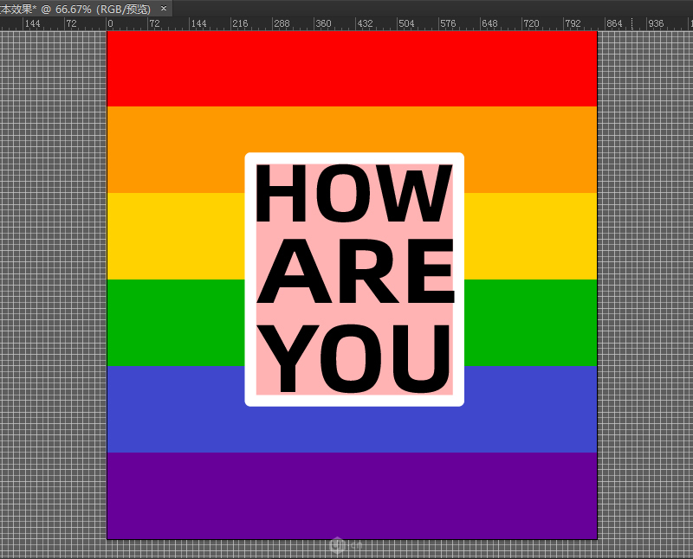Click the blue stripe below the white box
693x559 pixels.
(x=352, y=429)
